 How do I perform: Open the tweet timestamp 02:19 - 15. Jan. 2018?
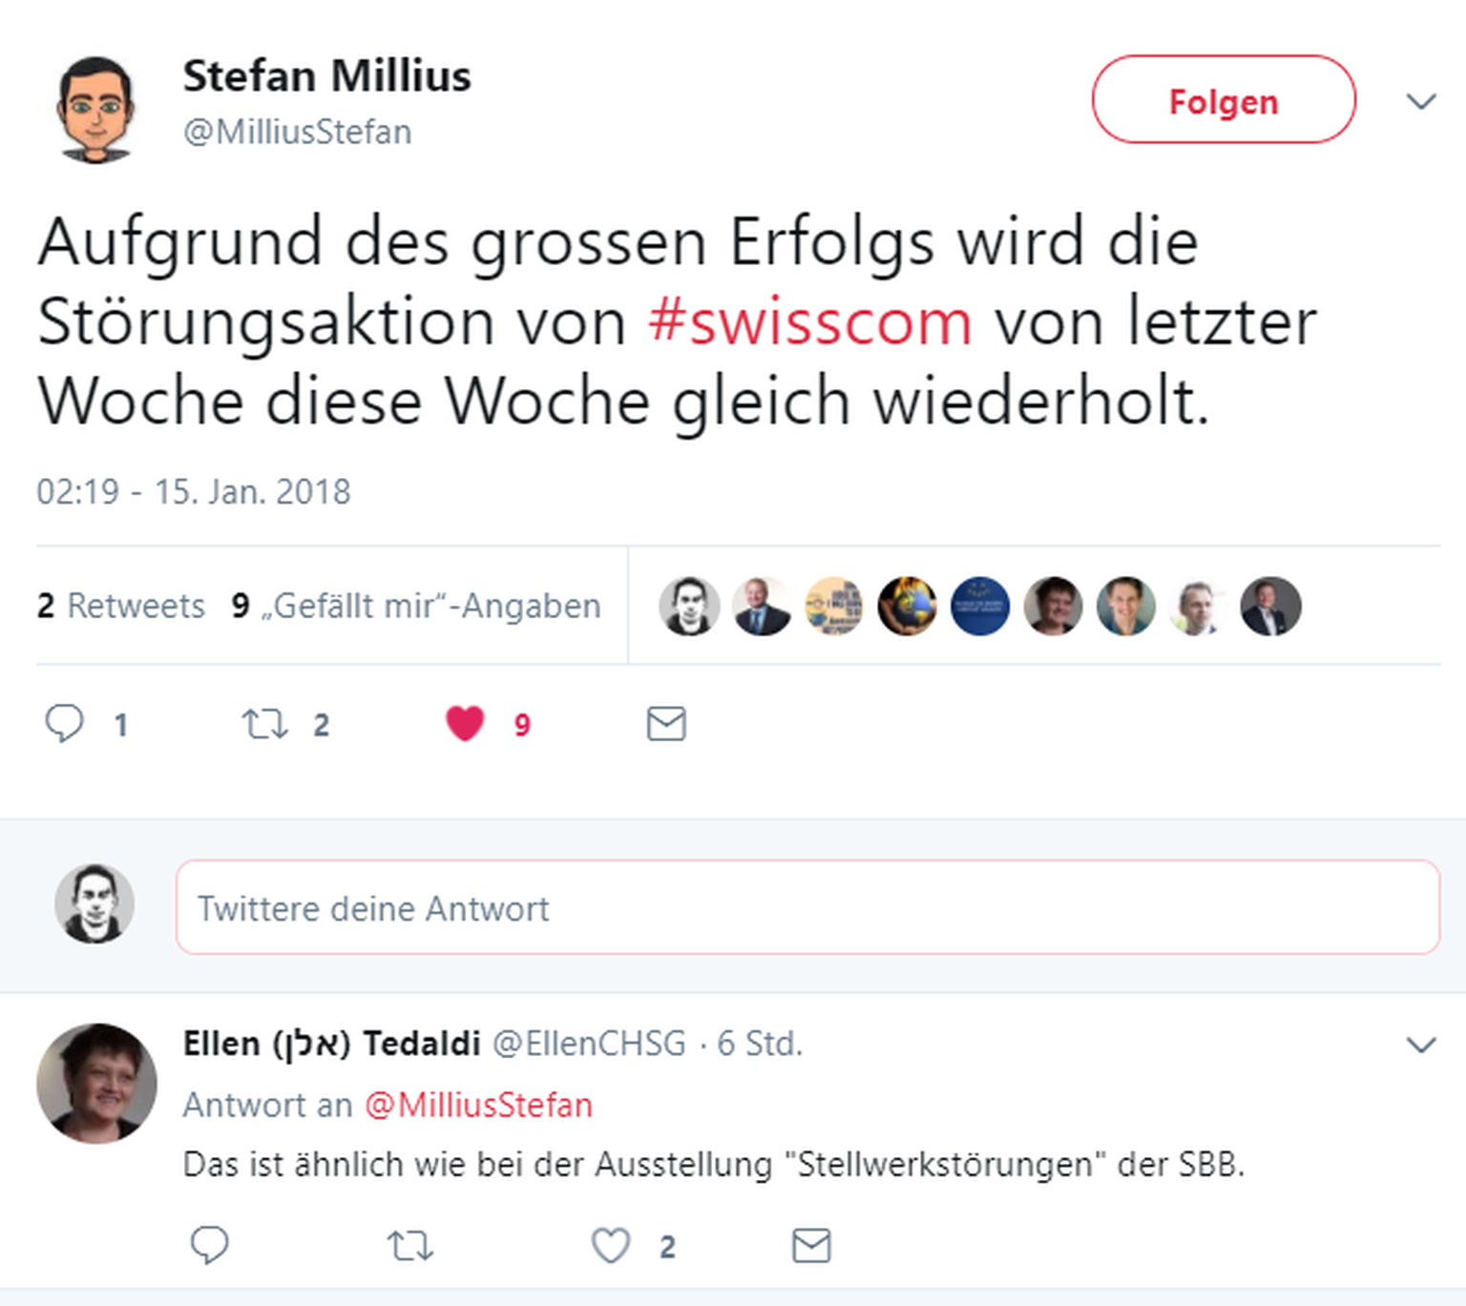pos(194,491)
